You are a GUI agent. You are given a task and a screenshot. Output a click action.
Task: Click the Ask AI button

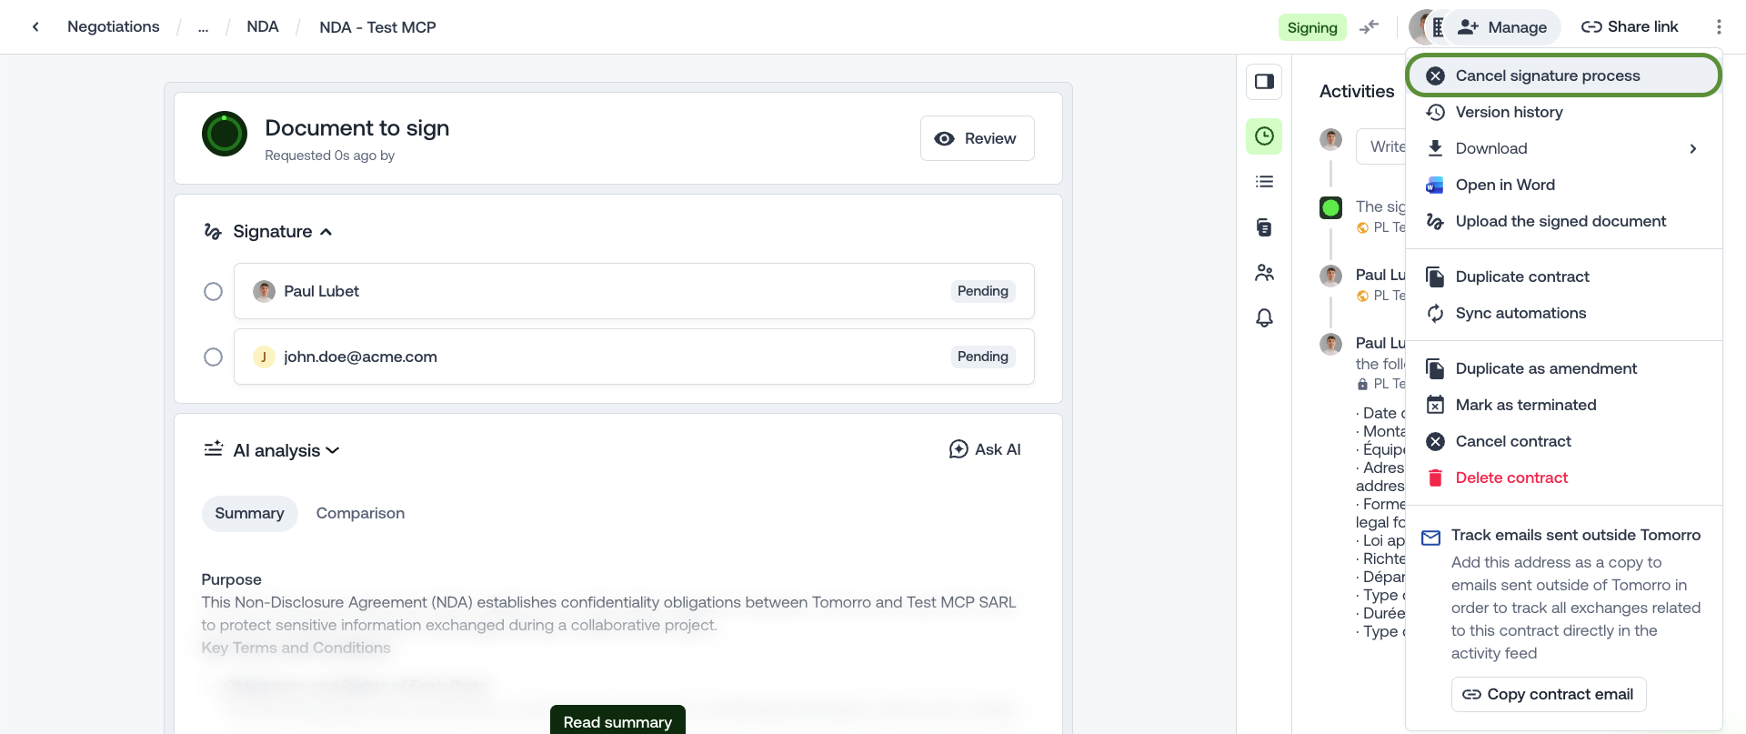[985, 449]
